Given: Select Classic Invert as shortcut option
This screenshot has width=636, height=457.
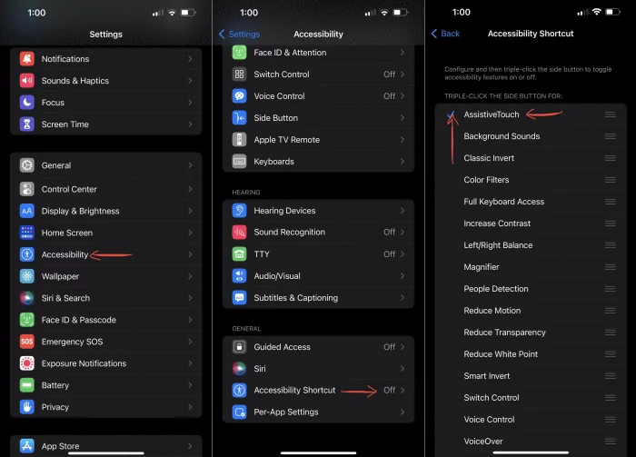Looking at the screenshot, I should pos(489,158).
